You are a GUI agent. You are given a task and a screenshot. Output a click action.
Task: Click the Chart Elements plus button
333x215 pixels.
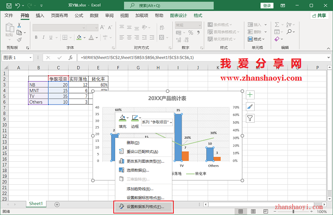(250, 95)
